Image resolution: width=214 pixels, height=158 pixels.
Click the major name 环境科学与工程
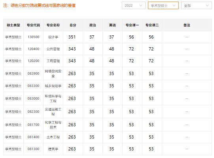53,98
